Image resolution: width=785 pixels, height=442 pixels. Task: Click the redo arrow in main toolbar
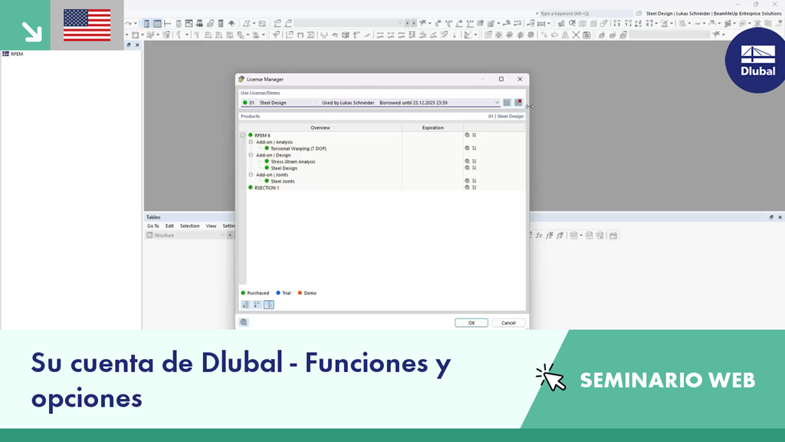coord(128,24)
